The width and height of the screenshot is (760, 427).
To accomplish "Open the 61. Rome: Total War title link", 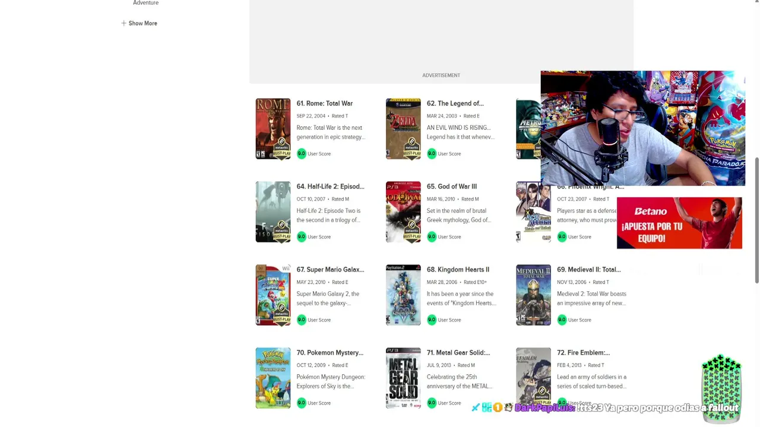I will coord(324,103).
